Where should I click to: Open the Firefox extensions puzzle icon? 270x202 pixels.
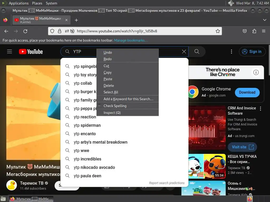coord(254,31)
